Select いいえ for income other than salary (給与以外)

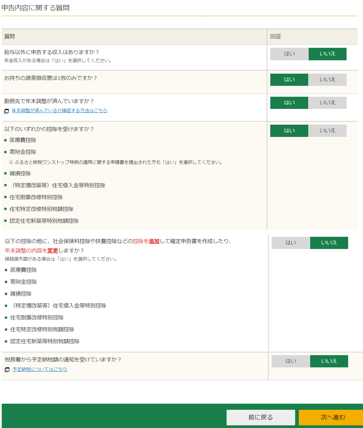coord(327,54)
